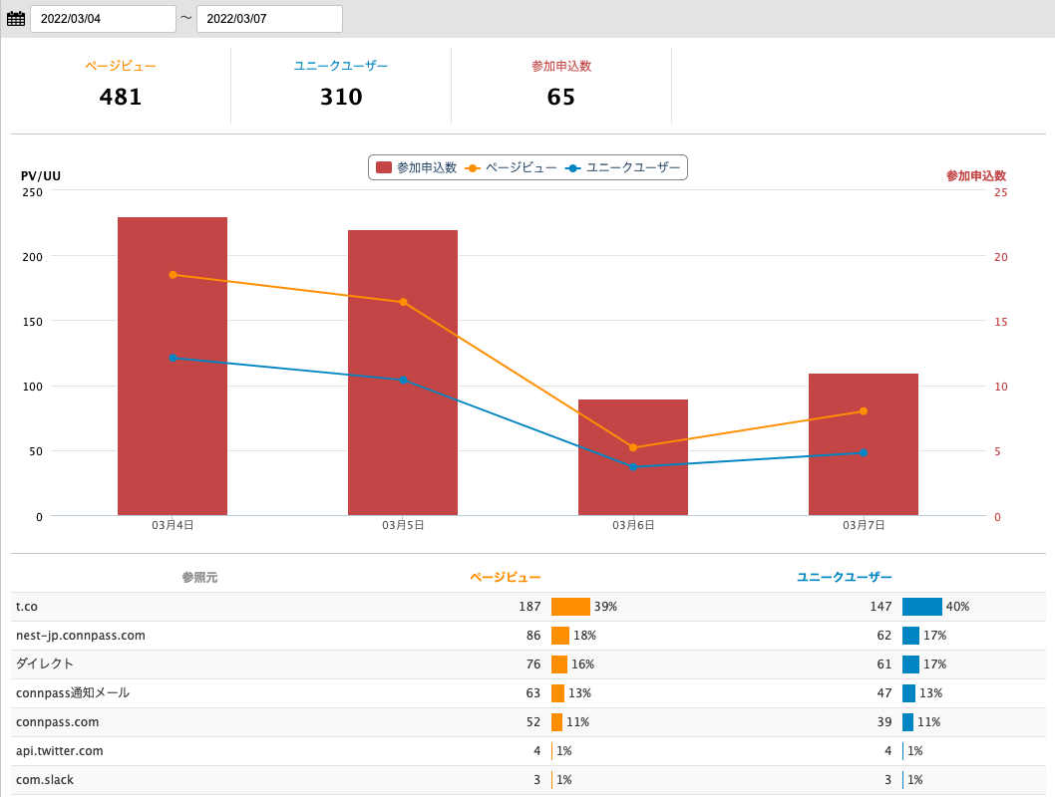Click the PV/UU left axis title
This screenshot has width=1055, height=797.
pos(40,176)
